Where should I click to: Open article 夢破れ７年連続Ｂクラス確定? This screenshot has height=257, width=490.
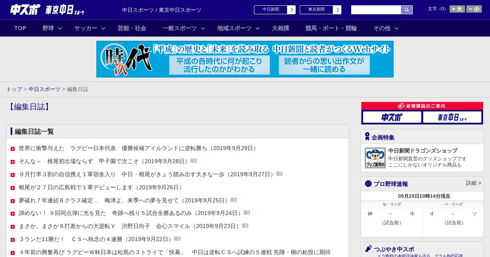click(x=124, y=201)
